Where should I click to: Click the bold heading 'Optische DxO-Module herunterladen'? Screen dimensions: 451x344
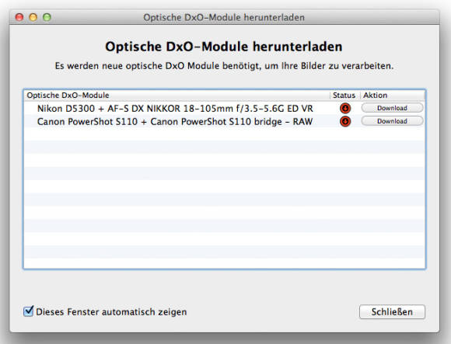tap(224, 47)
